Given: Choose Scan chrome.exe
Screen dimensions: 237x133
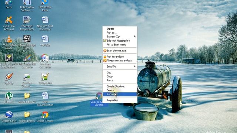Looking at the screenshot, I should tap(120, 51).
